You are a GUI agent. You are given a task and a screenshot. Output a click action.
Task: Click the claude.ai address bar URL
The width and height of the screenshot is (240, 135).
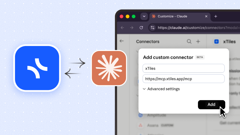coord(199,28)
